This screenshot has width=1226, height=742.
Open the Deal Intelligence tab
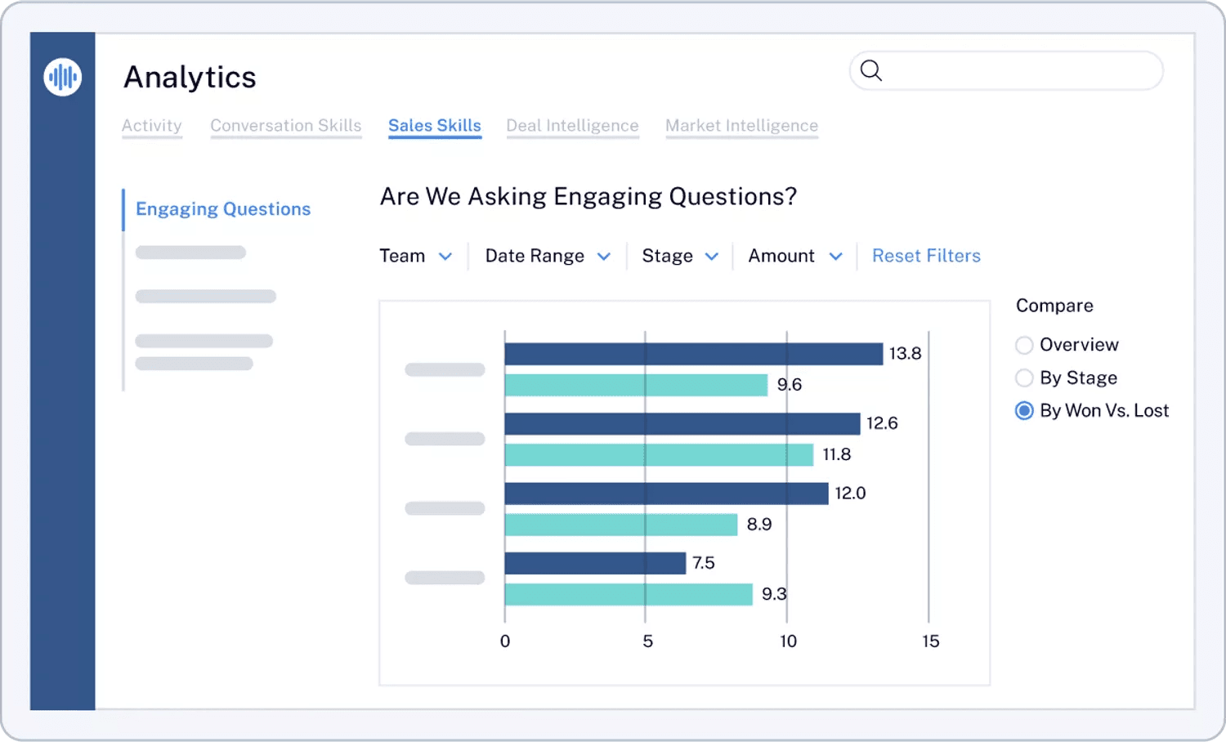(x=572, y=126)
